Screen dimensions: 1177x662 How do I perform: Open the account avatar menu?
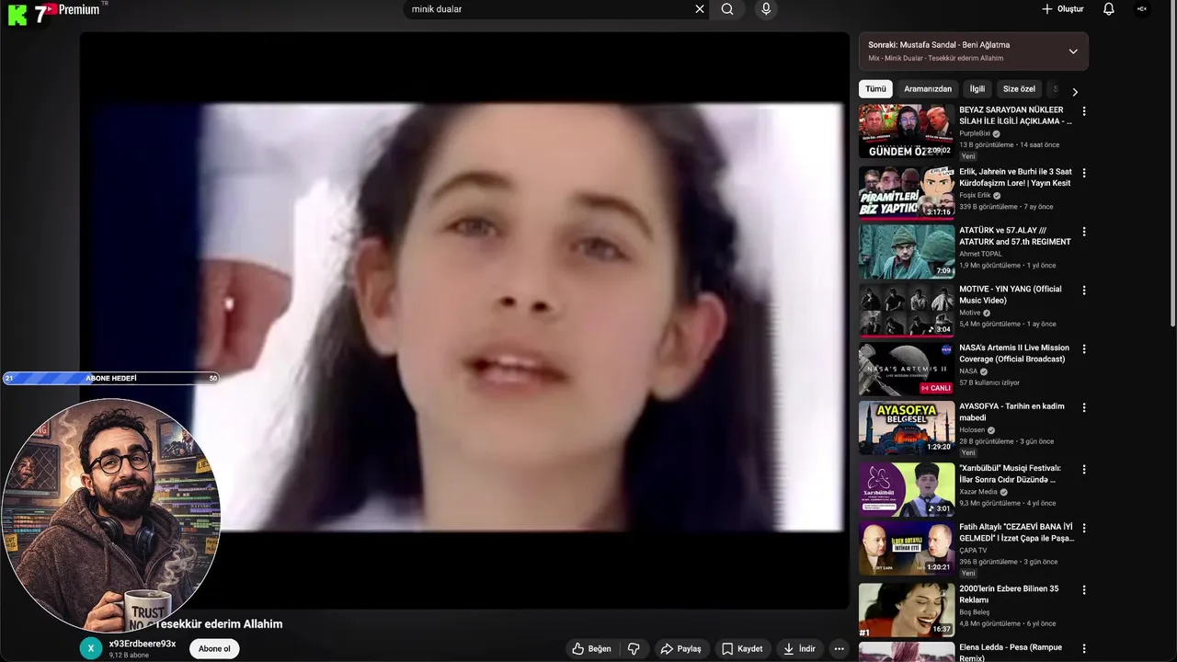point(1142,9)
